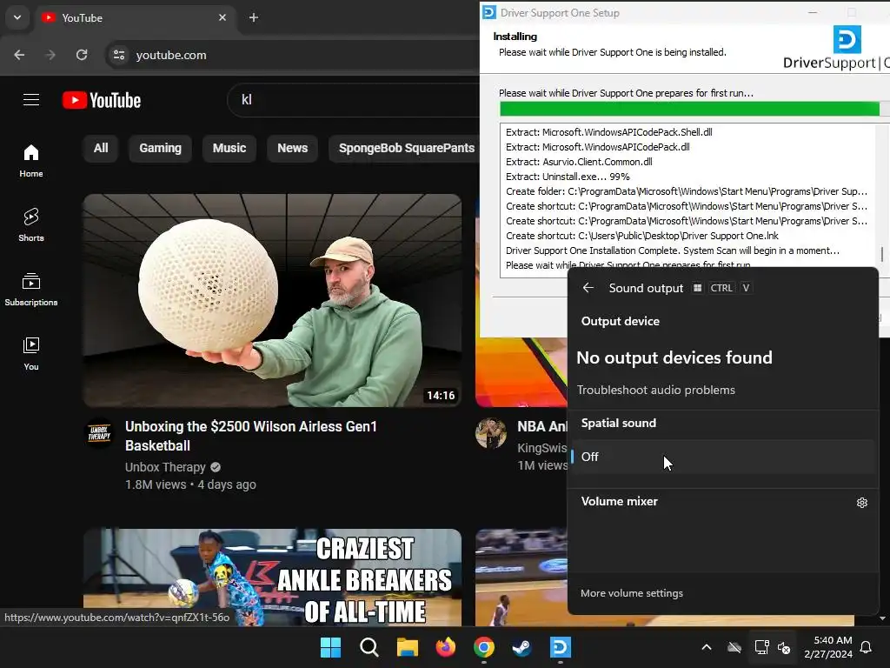Click the Driver Support installation progress bar

pos(694,109)
